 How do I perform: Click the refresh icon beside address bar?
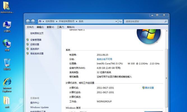click(120, 22)
